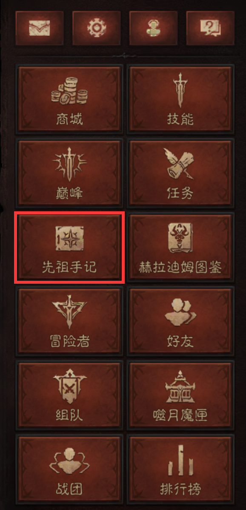Open the 排行榜 leaderboard tile
Viewport: 246px width, 510px height.
(x=181, y=469)
